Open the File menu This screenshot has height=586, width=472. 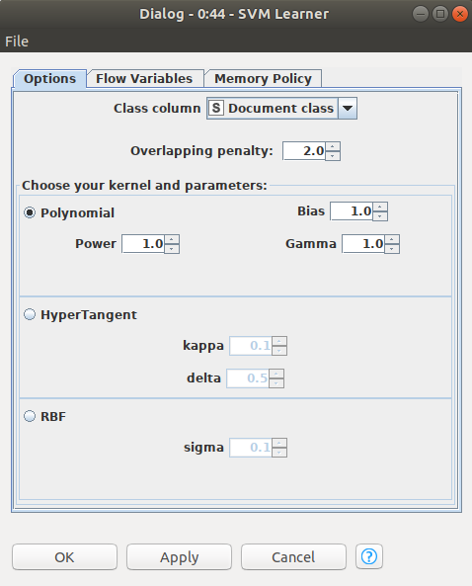(x=17, y=42)
